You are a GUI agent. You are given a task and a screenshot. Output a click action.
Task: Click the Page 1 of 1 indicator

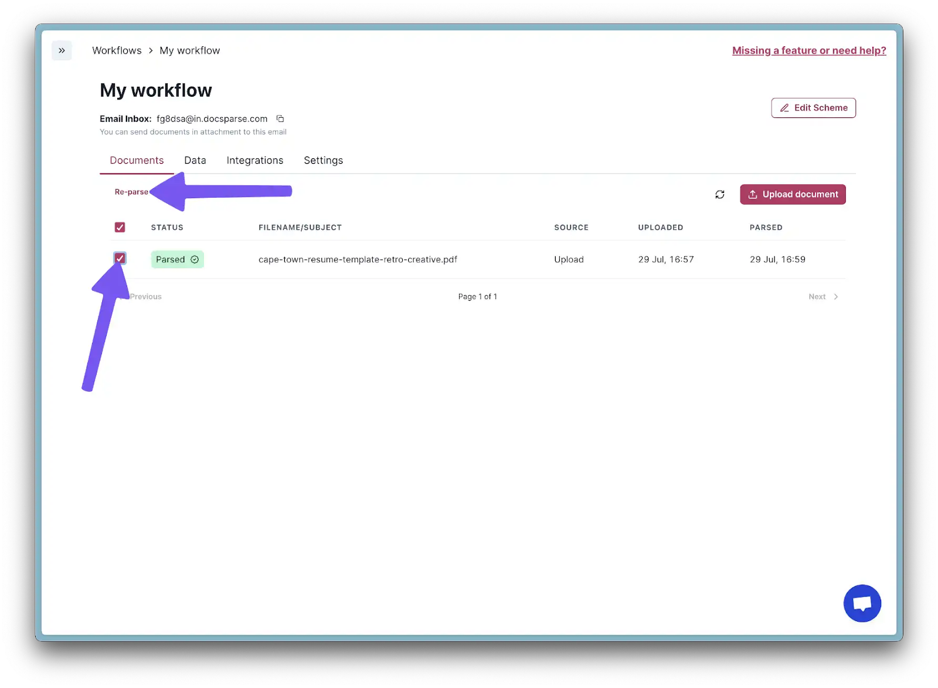pos(477,297)
